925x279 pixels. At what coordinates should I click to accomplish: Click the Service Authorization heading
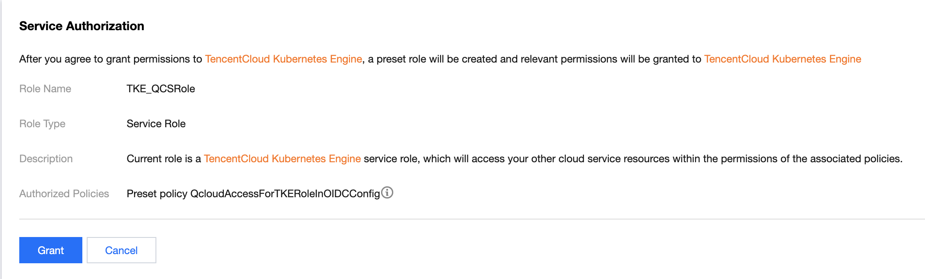click(81, 26)
